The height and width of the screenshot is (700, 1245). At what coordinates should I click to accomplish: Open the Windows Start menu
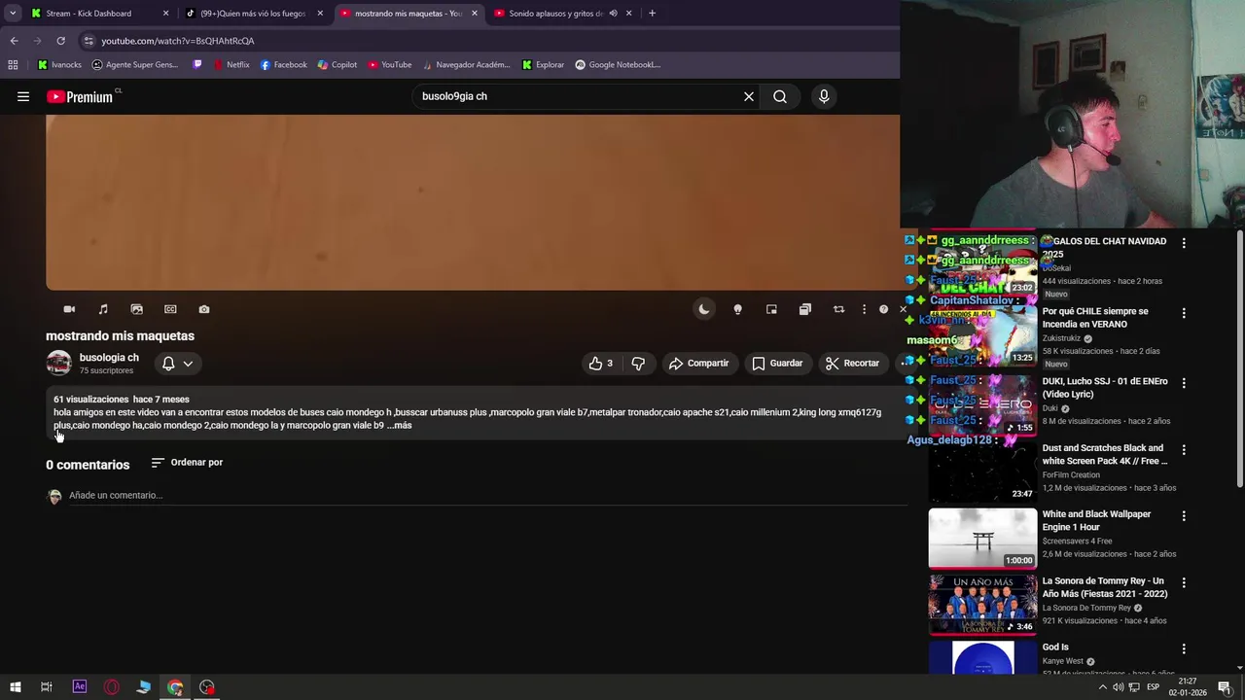pyautogui.click(x=15, y=687)
